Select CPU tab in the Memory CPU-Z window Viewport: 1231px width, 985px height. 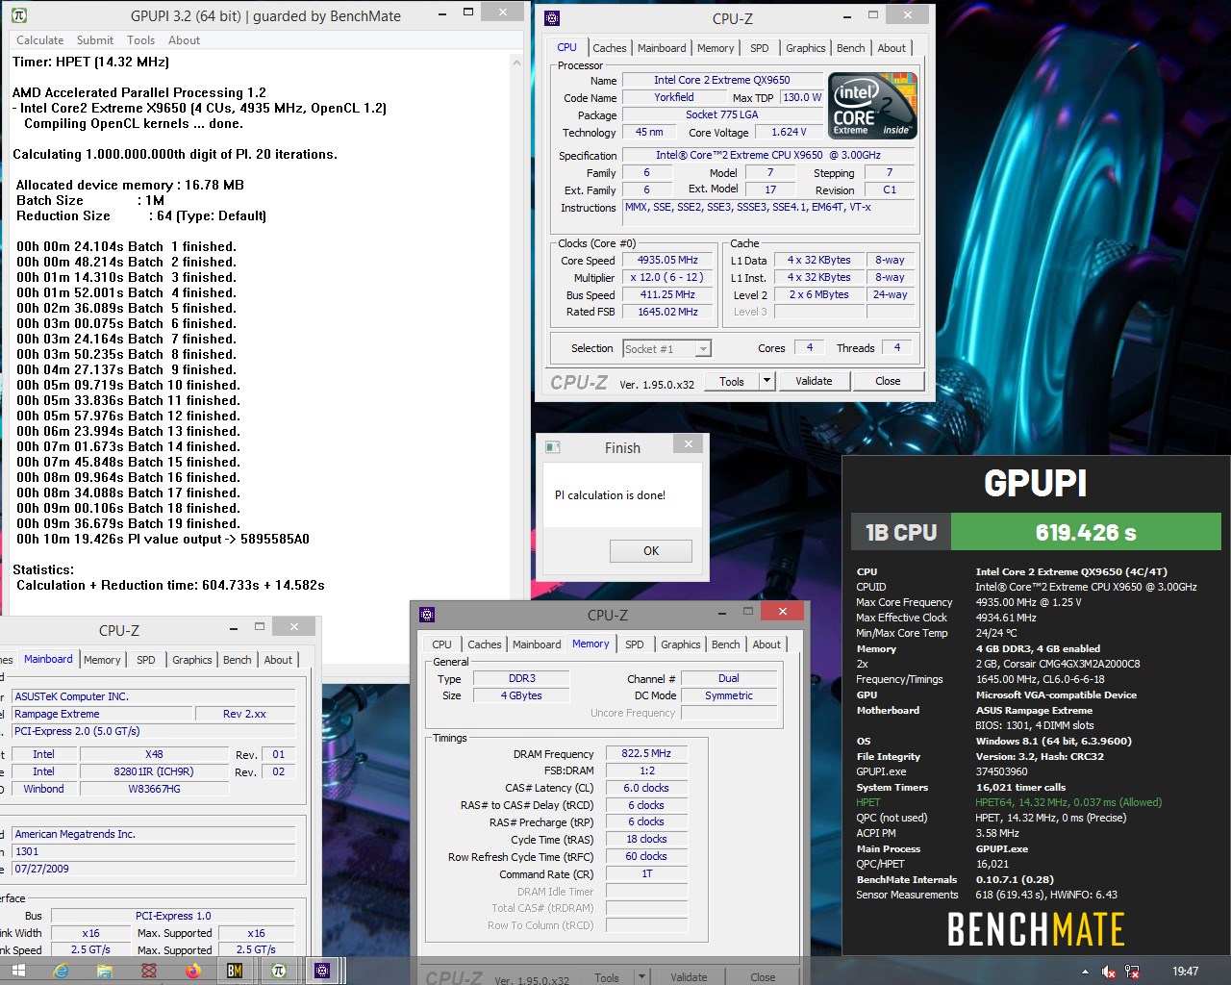[x=441, y=644]
